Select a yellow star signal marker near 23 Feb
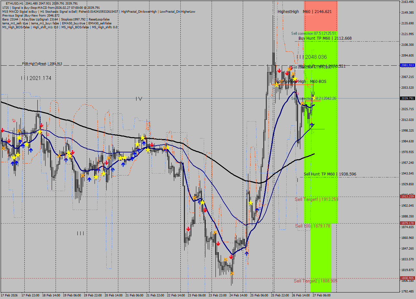 [202, 201]
